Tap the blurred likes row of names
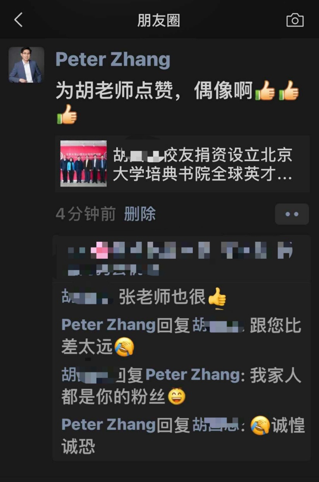The image size is (319, 482). [x=181, y=259]
